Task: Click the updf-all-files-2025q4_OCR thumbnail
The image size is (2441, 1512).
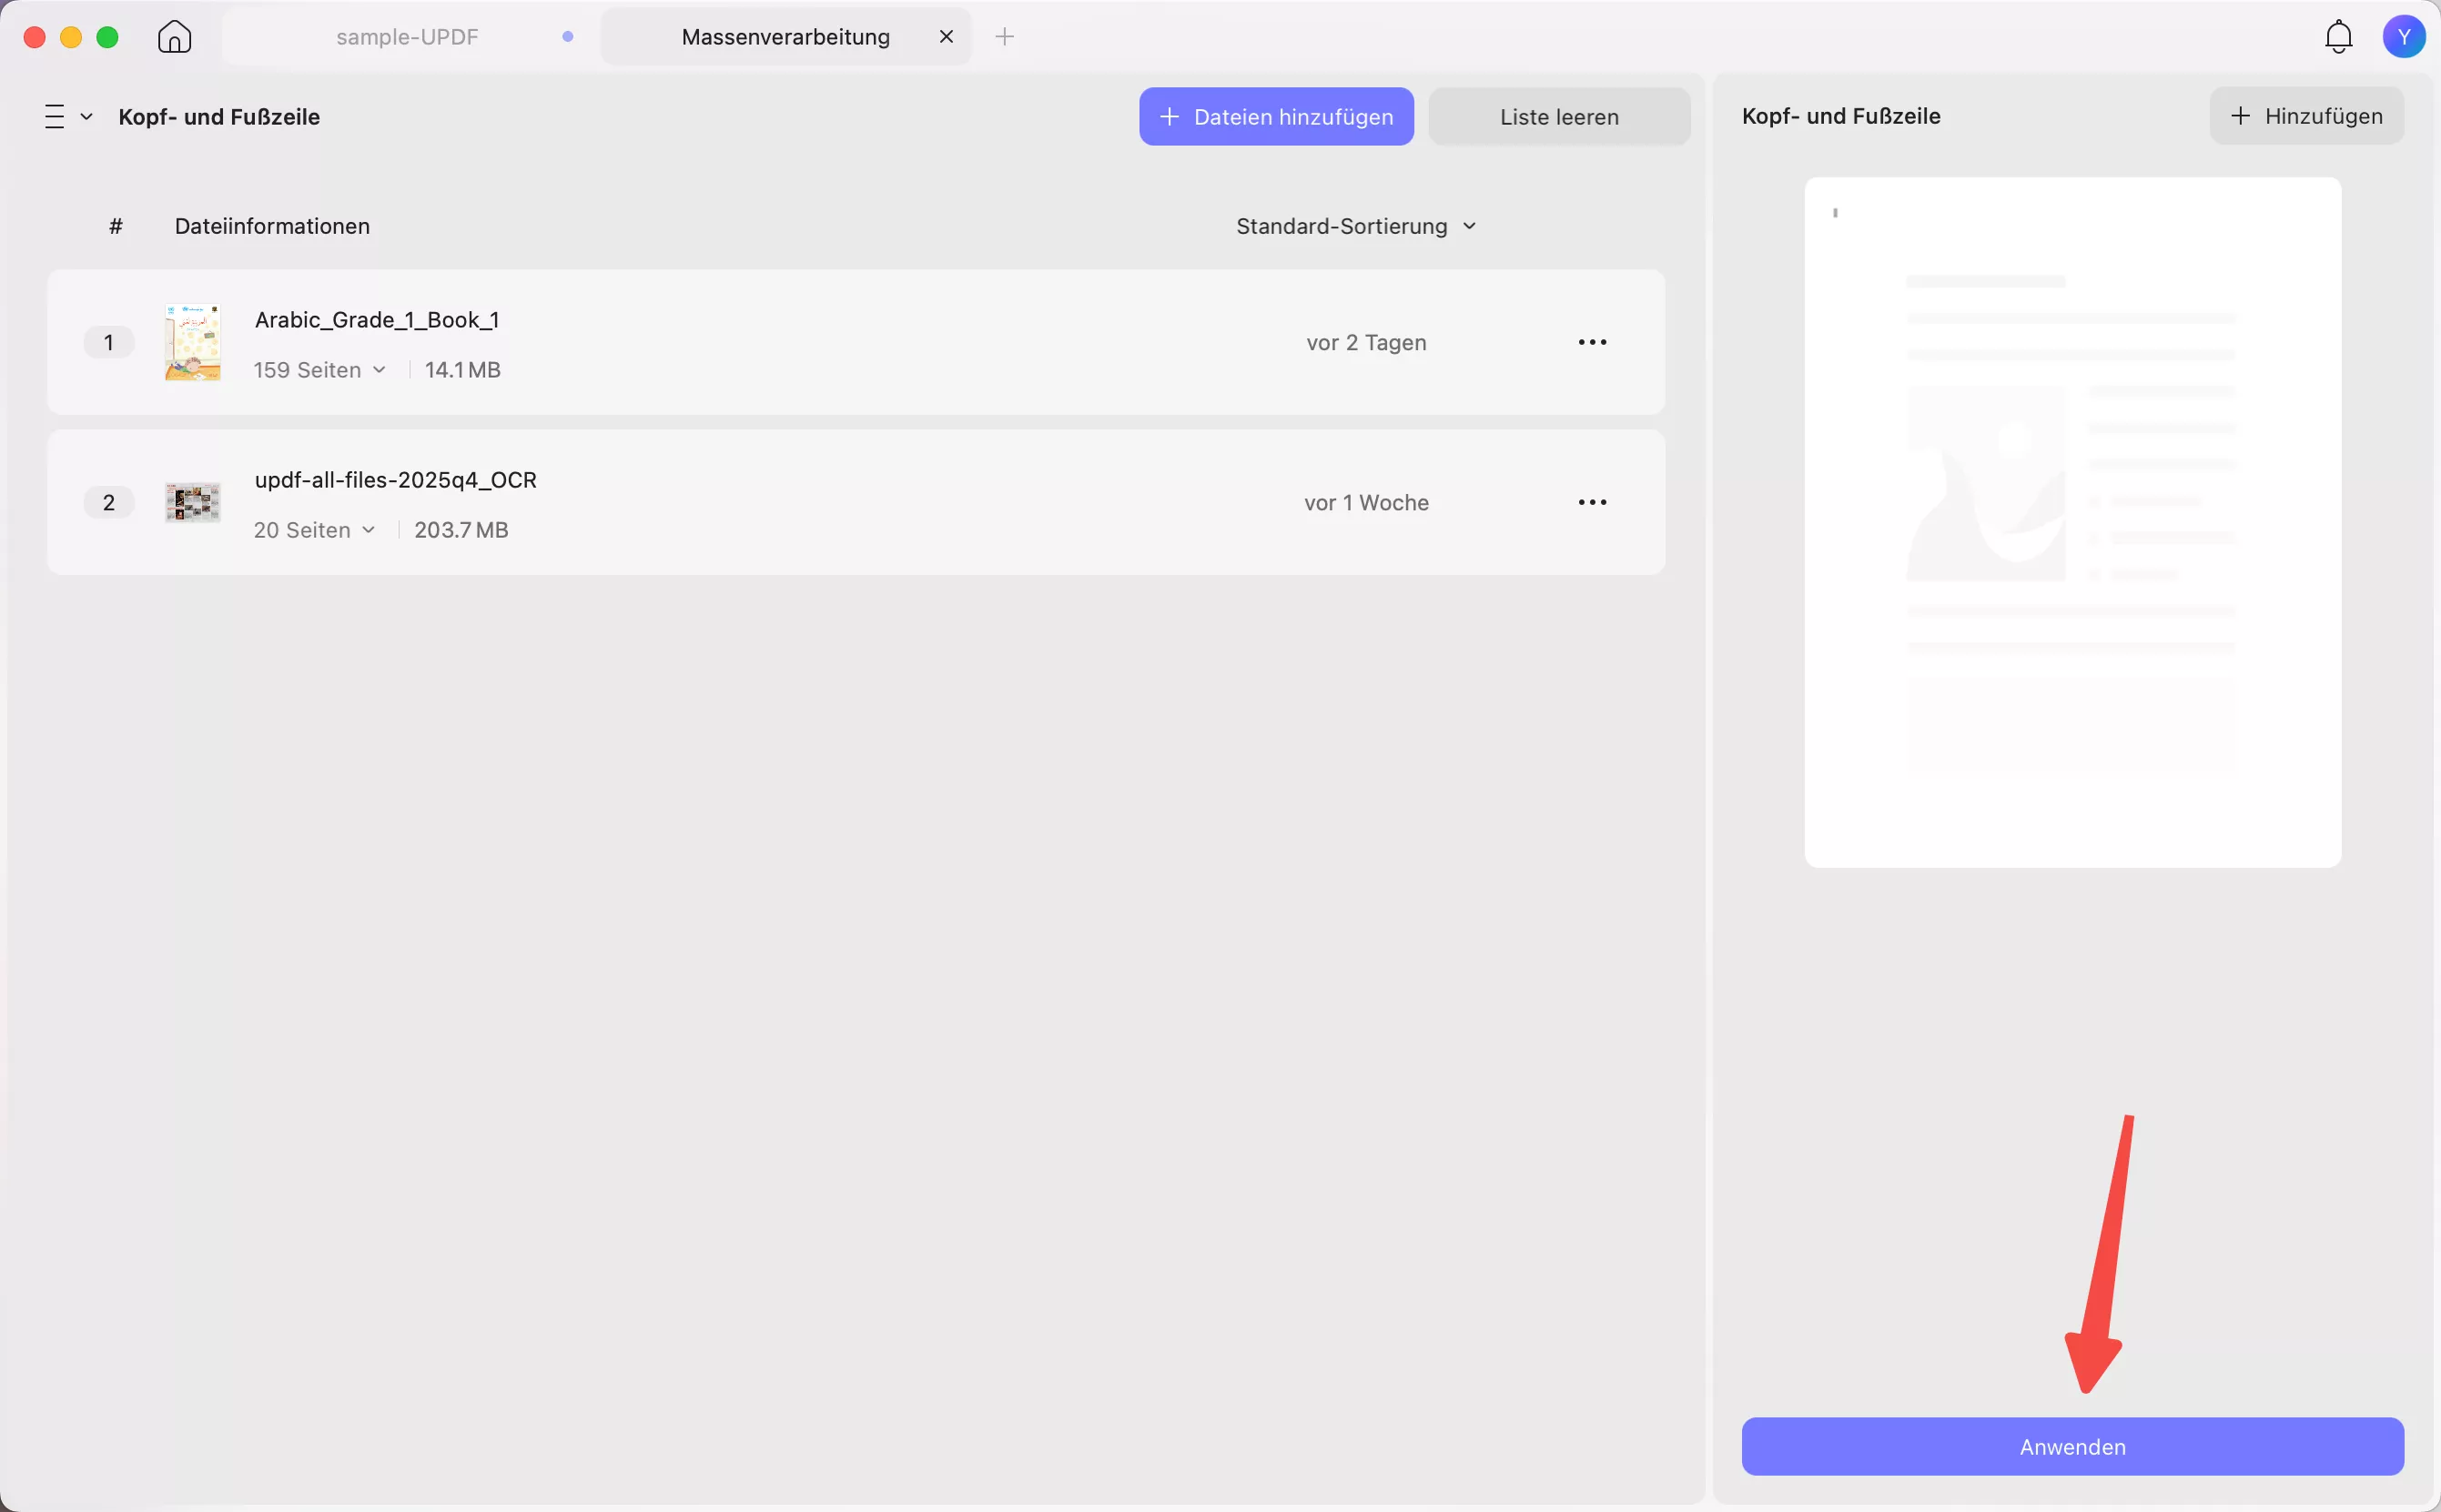Action: 192,502
